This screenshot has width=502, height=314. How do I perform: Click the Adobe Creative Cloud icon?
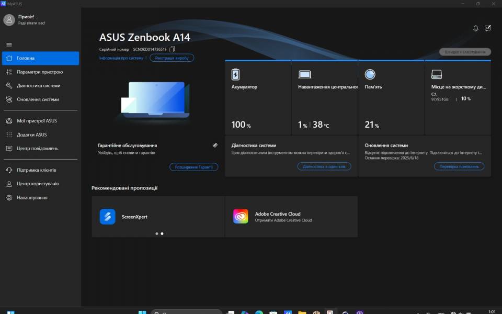point(241,216)
